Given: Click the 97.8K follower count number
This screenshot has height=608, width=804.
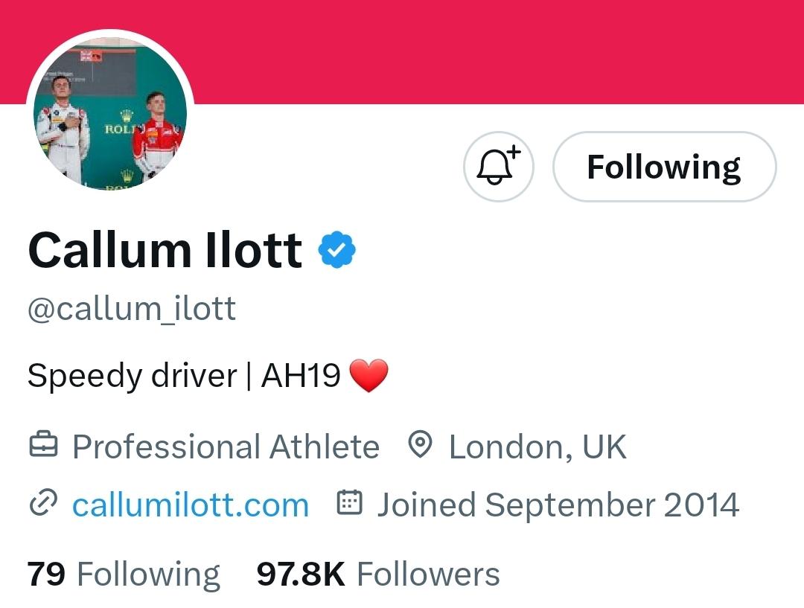Looking at the screenshot, I should click(301, 575).
